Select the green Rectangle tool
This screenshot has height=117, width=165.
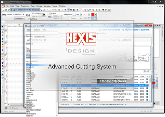tap(3, 41)
